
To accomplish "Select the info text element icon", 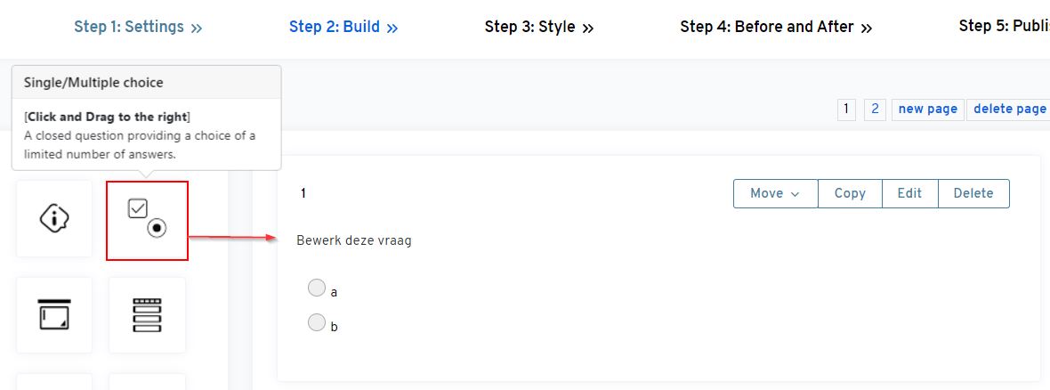I will 54,218.
